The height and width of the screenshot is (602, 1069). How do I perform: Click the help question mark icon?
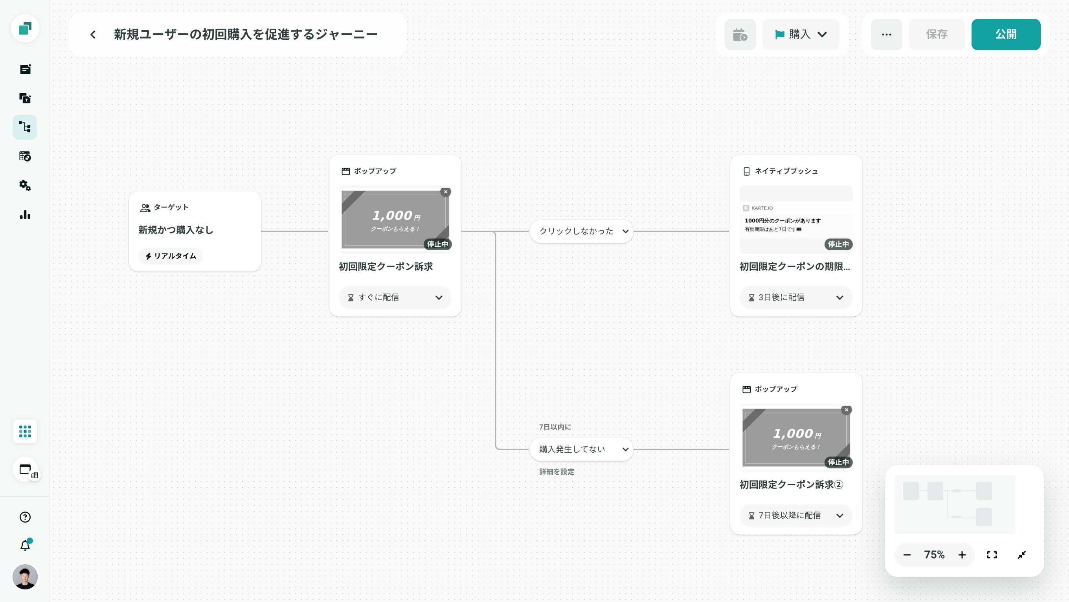[25, 517]
